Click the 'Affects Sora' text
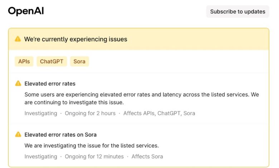The width and height of the screenshot is (279, 168). (147, 157)
